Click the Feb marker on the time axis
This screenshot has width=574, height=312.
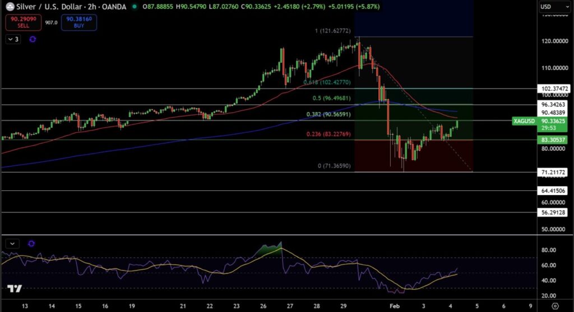[x=396, y=306]
